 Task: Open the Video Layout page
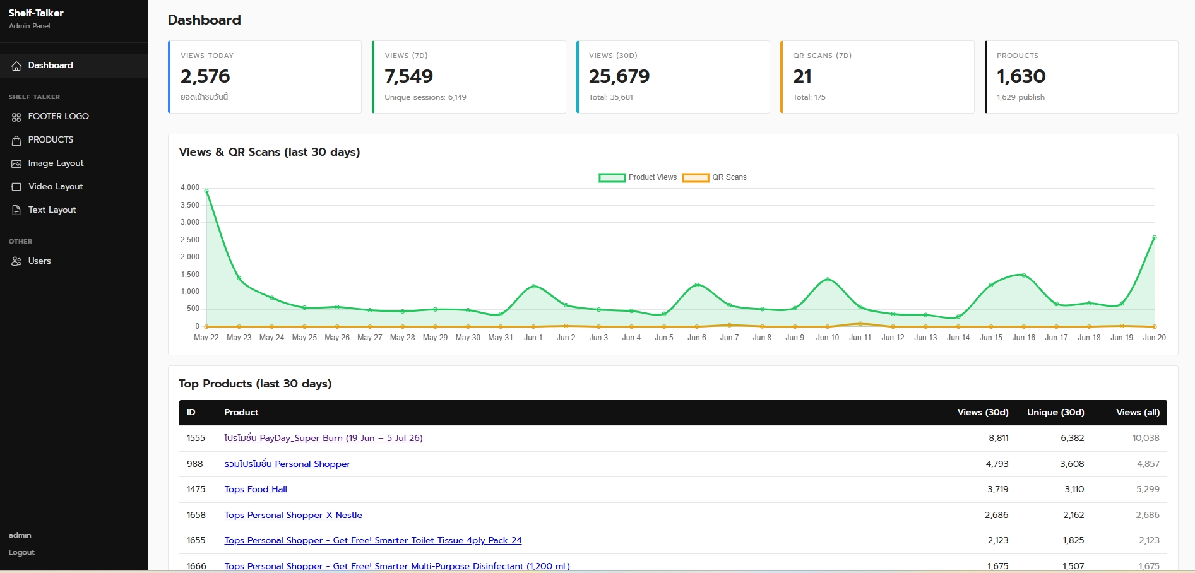[x=74, y=187]
